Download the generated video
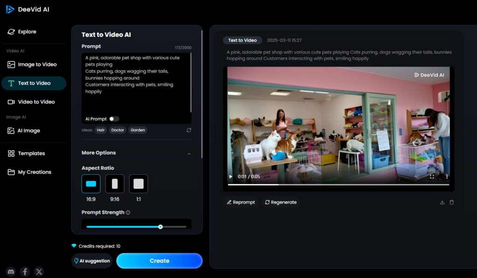Image resolution: width=477 pixels, height=278 pixels. 442,202
